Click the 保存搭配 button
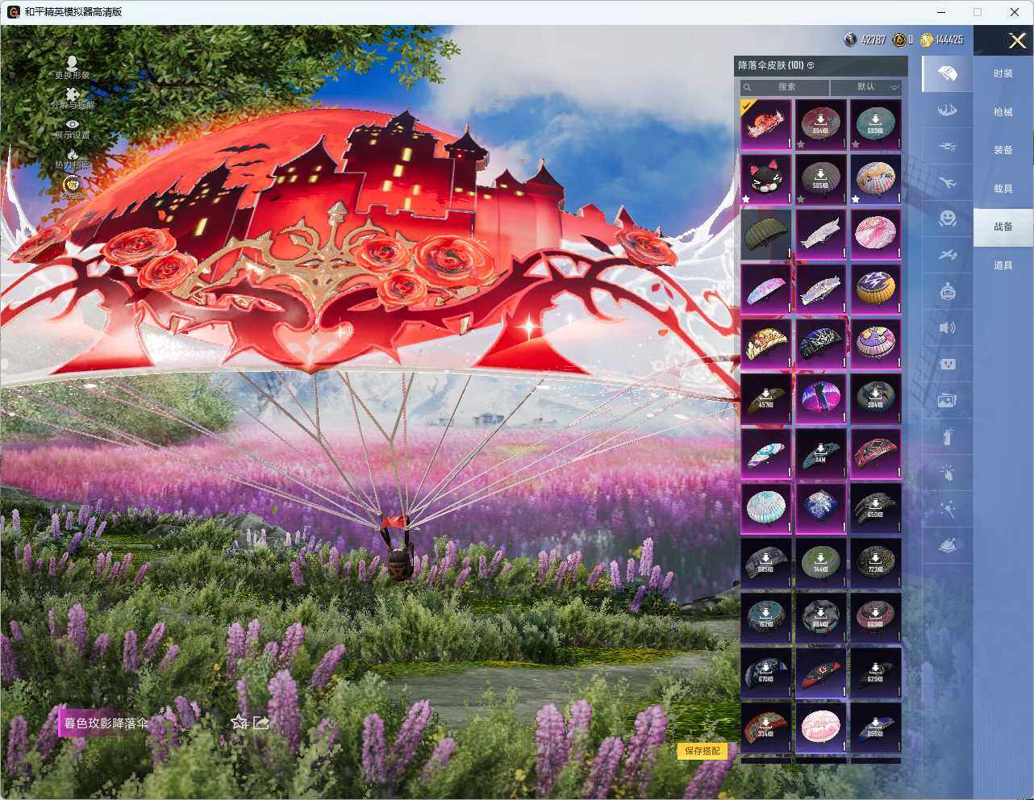This screenshot has width=1034, height=800. [x=703, y=751]
